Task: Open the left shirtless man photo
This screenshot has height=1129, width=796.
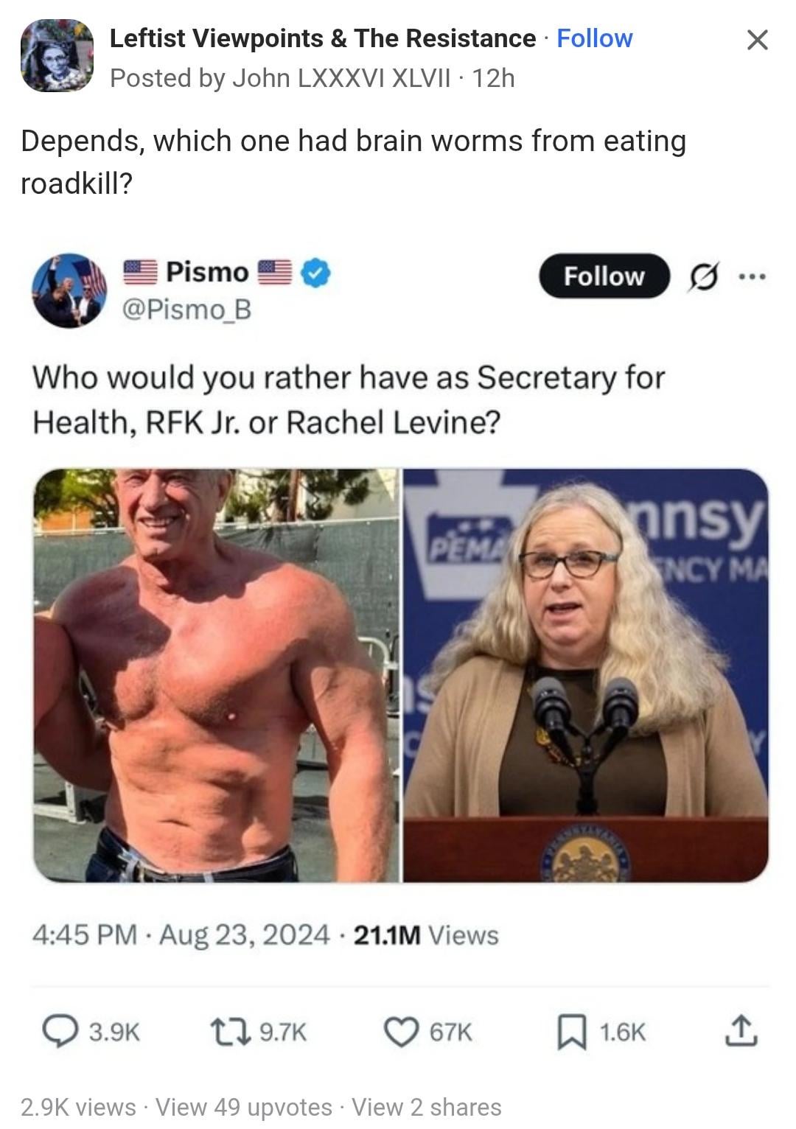Action: tap(217, 675)
